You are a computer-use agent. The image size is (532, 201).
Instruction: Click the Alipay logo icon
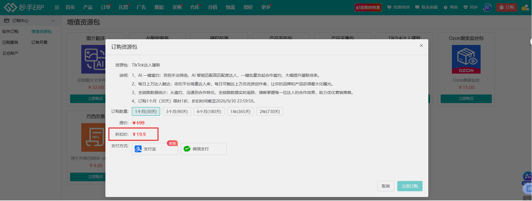pyautogui.click(x=138, y=149)
